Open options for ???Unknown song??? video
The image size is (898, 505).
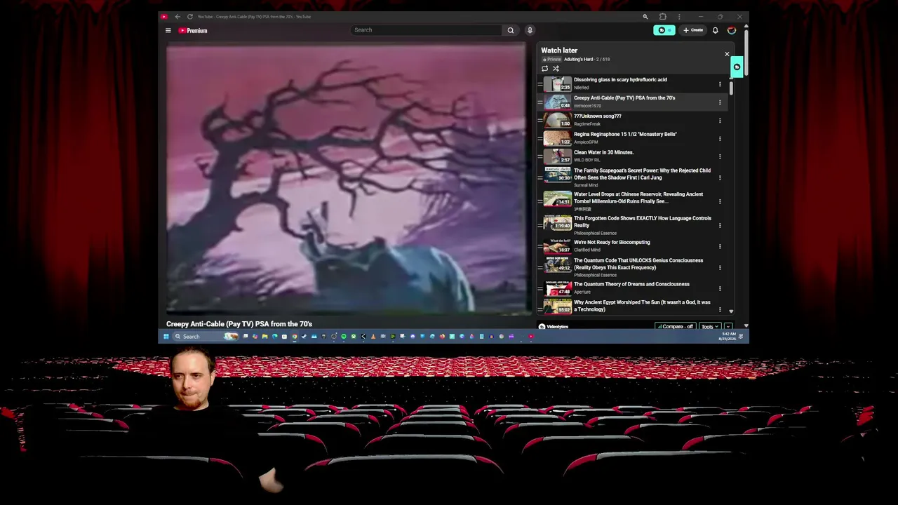(719, 121)
